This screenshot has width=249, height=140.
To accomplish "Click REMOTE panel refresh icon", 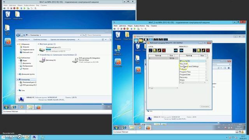I will (195, 51).
